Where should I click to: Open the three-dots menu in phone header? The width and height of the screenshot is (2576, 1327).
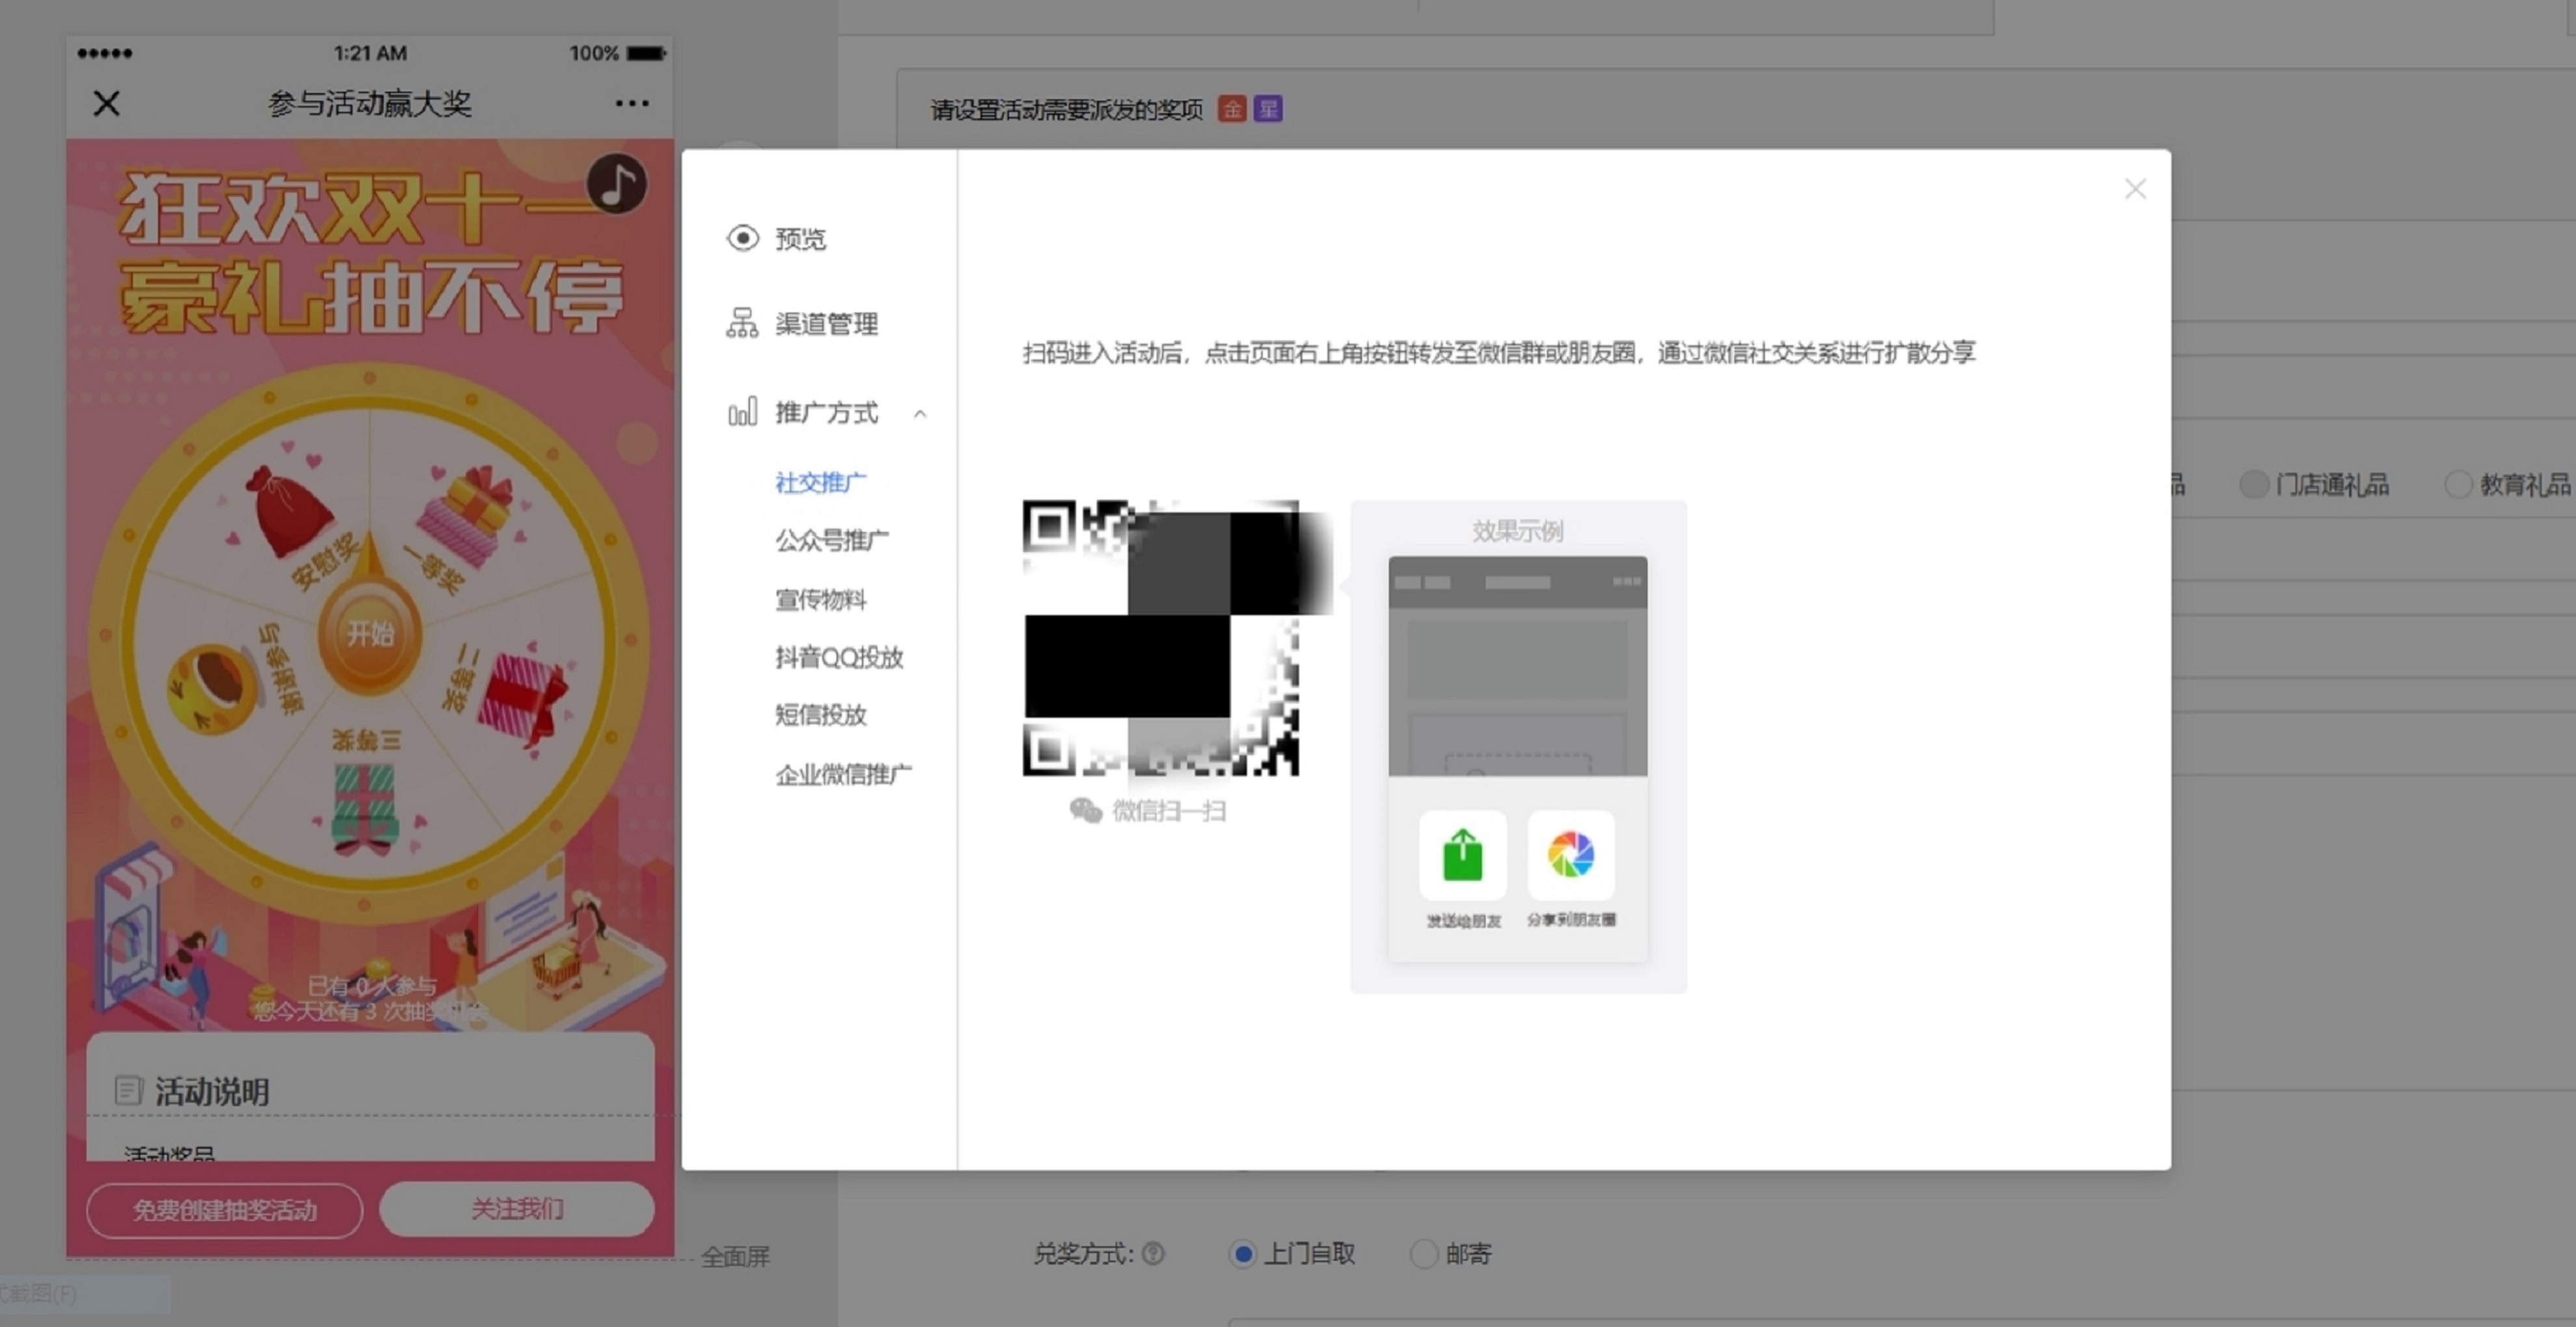click(631, 103)
